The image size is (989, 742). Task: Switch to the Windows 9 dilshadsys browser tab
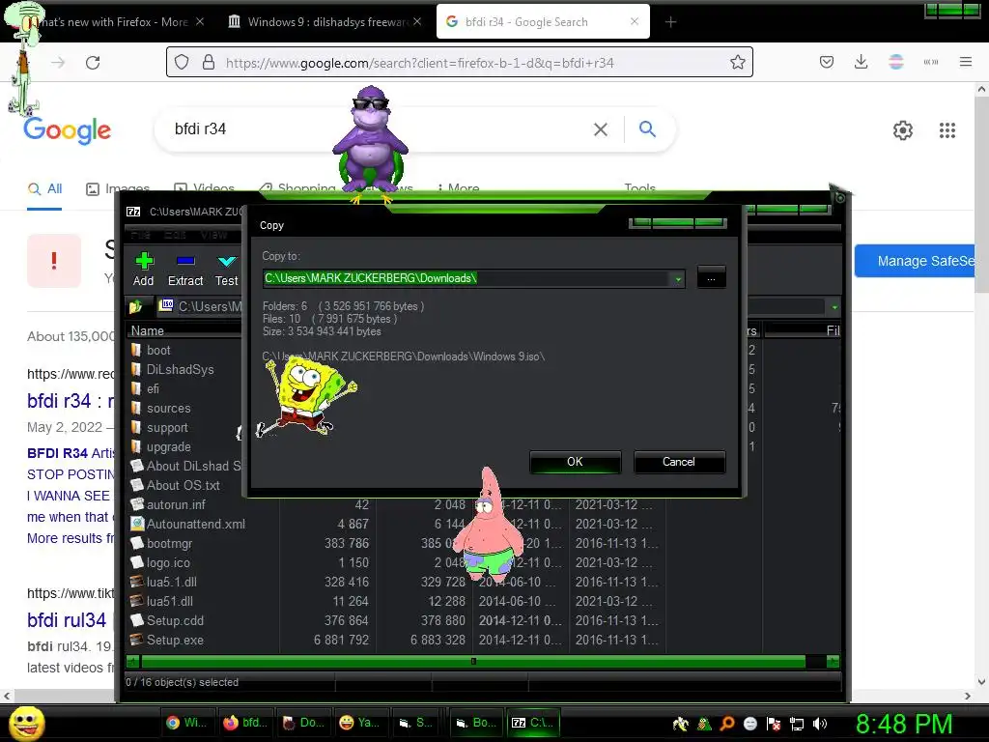pyautogui.click(x=325, y=22)
